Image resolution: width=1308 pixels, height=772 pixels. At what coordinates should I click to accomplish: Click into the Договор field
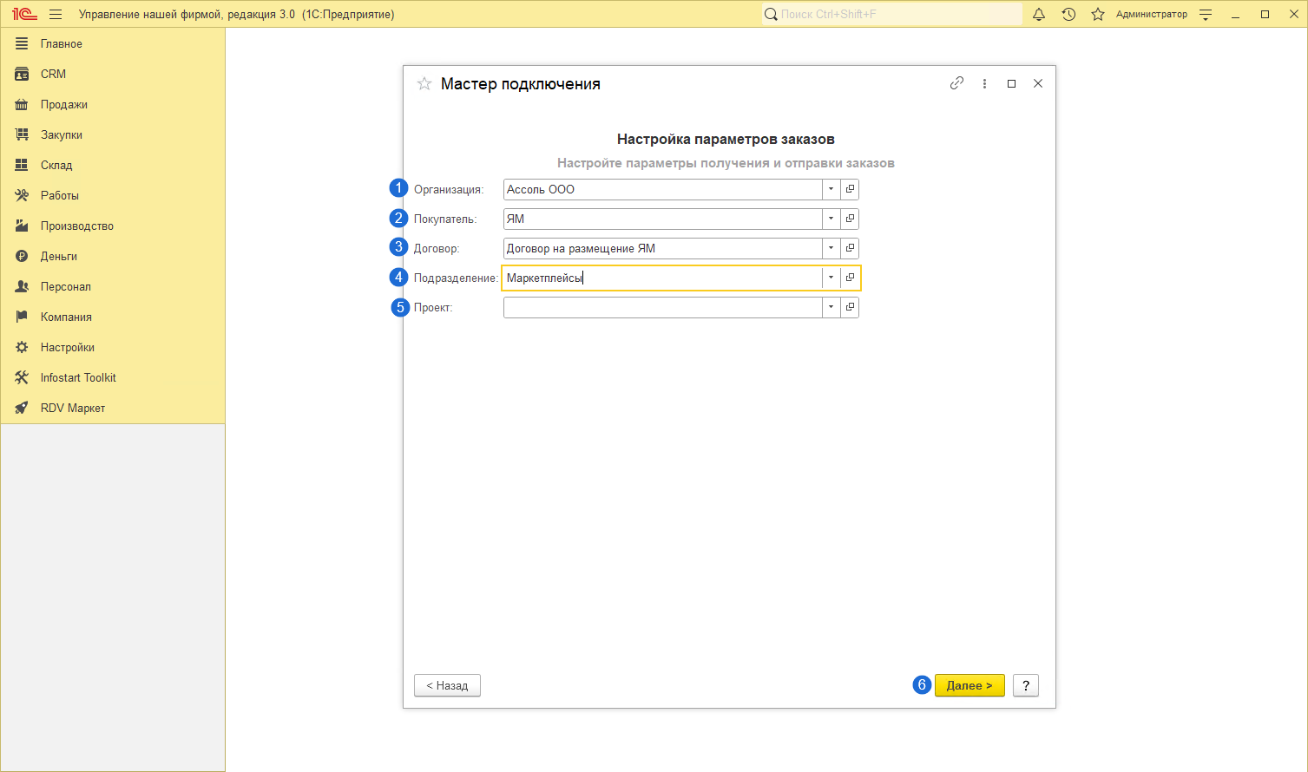pyautogui.click(x=662, y=248)
